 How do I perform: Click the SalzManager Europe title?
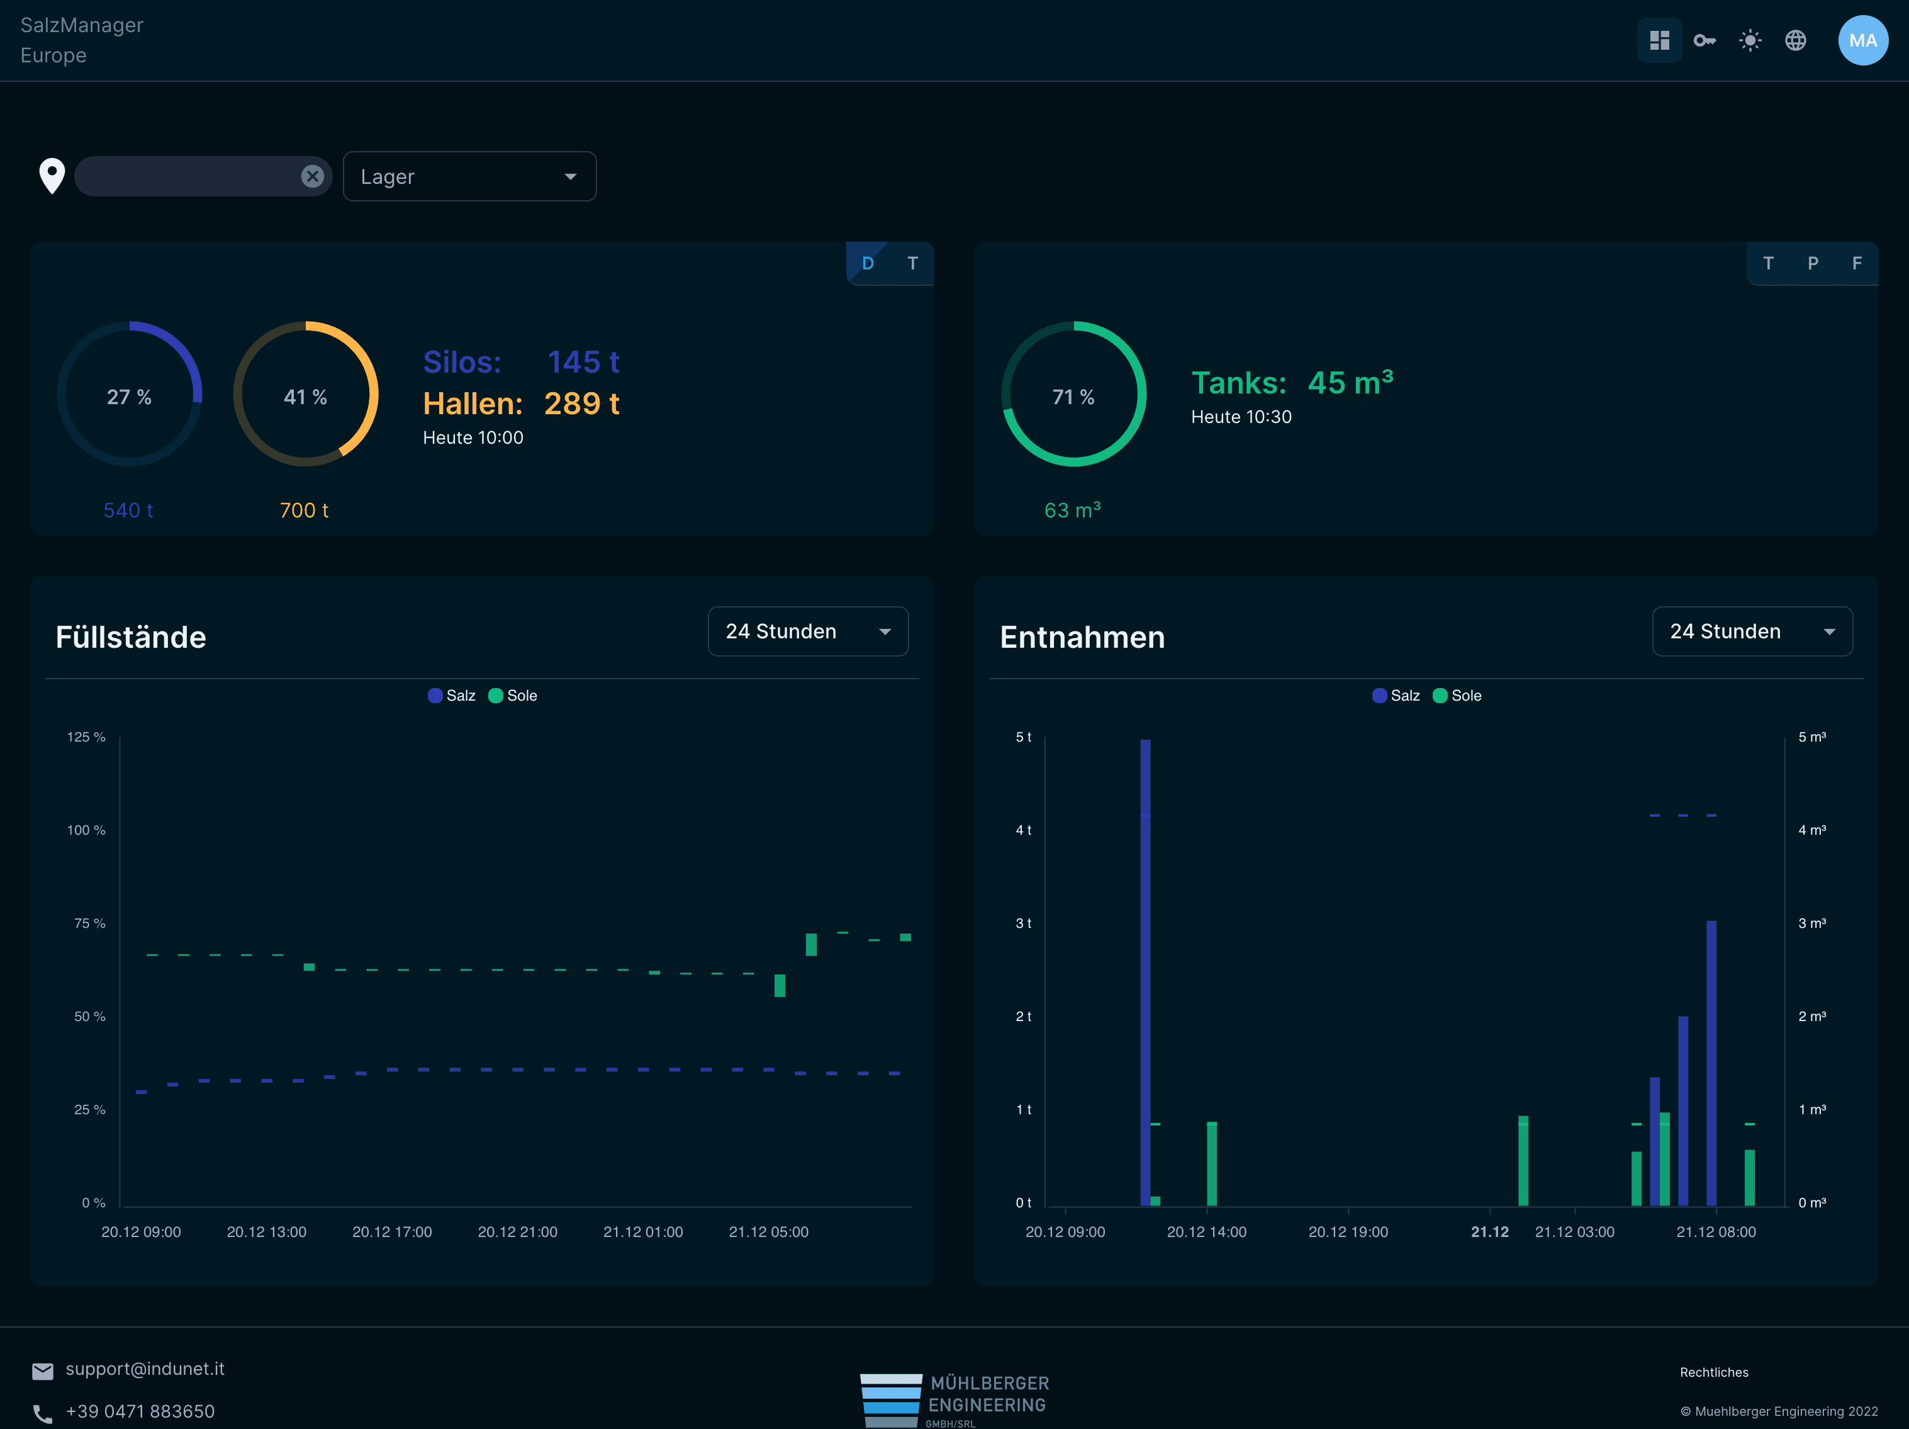click(81, 40)
